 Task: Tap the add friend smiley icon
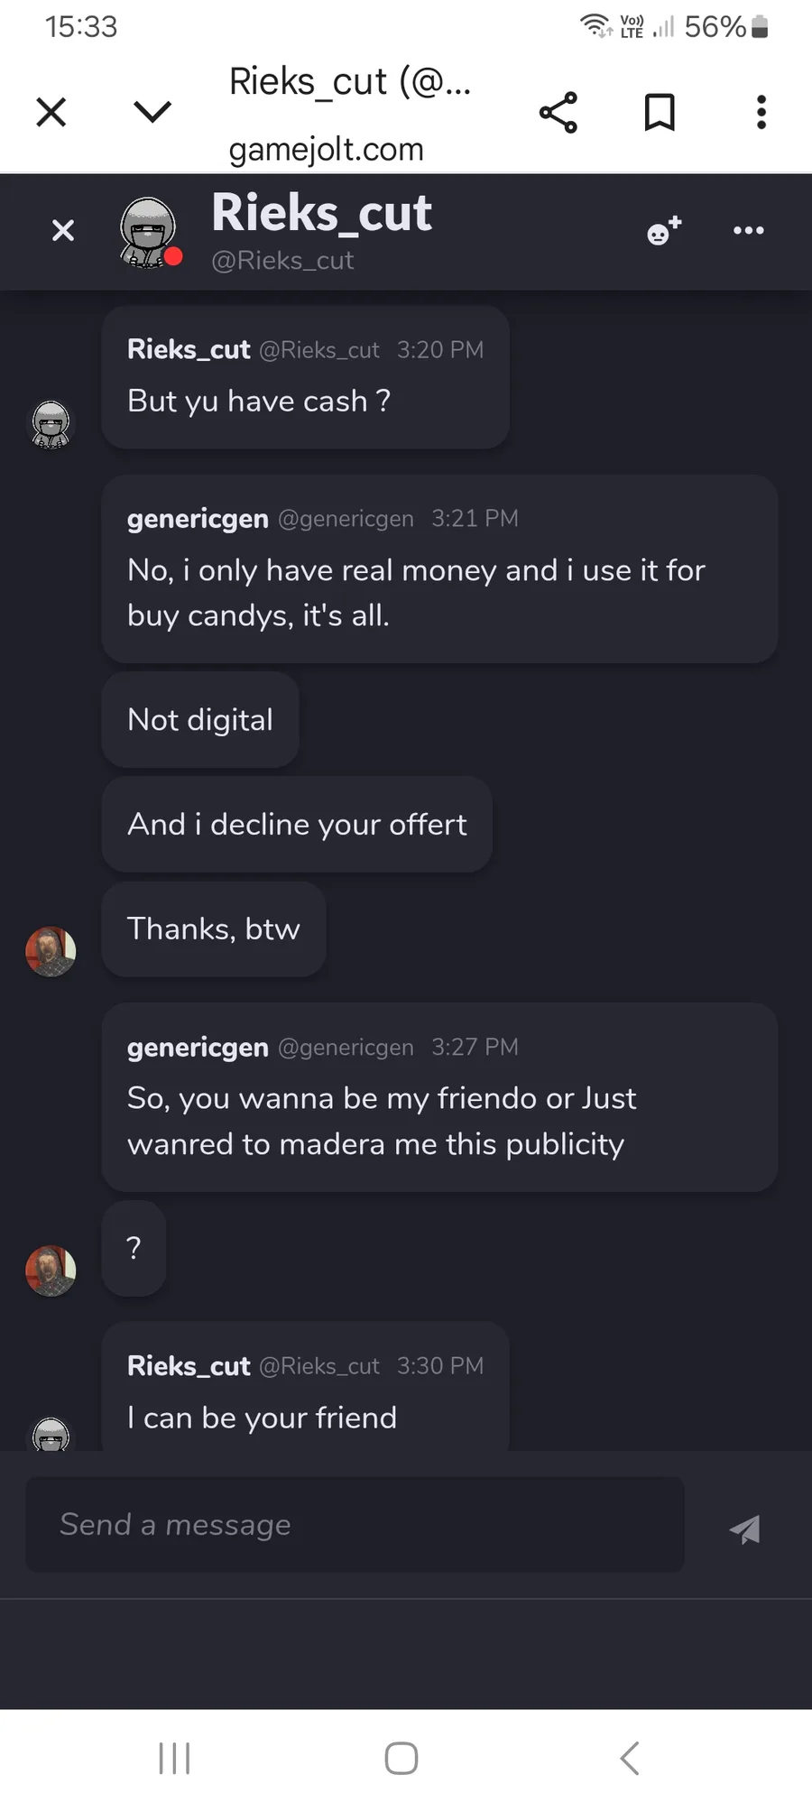pos(664,231)
